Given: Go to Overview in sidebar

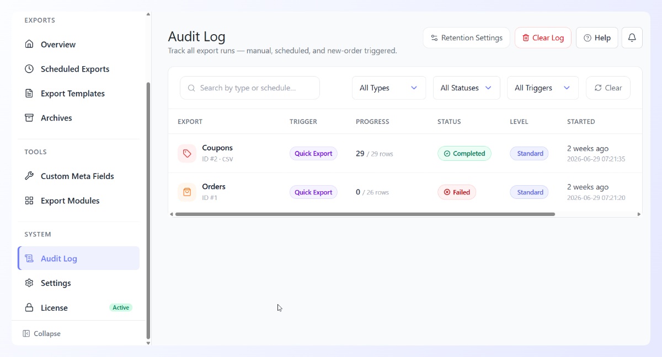Looking at the screenshot, I should (78, 45).
